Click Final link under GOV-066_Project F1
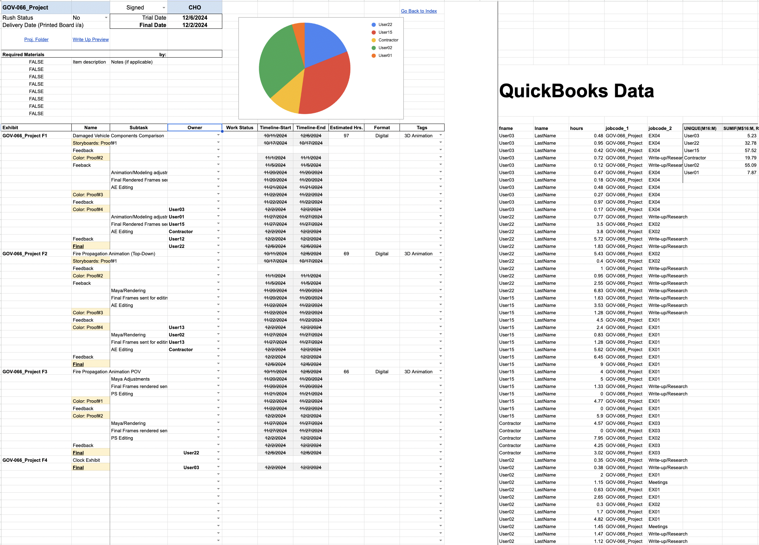 coord(78,246)
